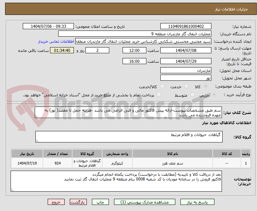Click the buyer organization name field
The image size is (257, 211).
[135, 34]
